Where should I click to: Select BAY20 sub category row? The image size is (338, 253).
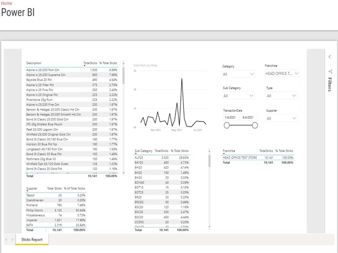(x=162, y=162)
